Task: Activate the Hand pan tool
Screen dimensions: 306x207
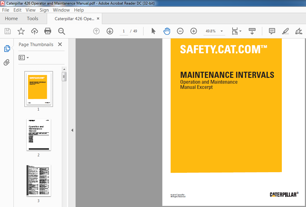Action: pos(167,31)
